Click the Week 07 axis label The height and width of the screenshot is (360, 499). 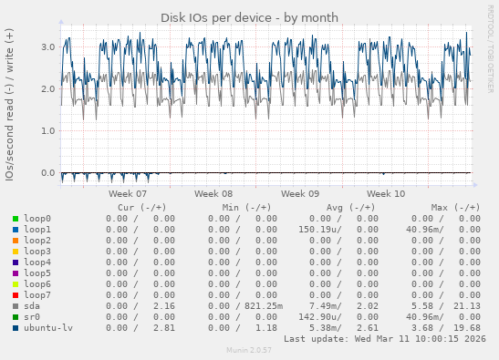(x=128, y=194)
